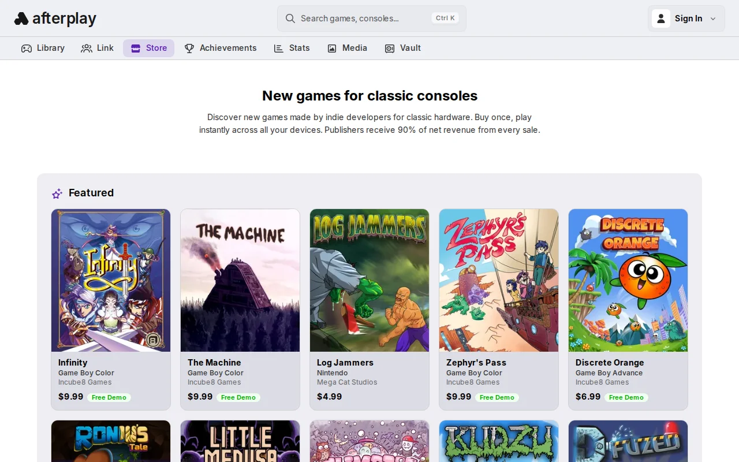This screenshot has height=462, width=739.
Task: Switch to the Media tab
Action: (x=347, y=48)
